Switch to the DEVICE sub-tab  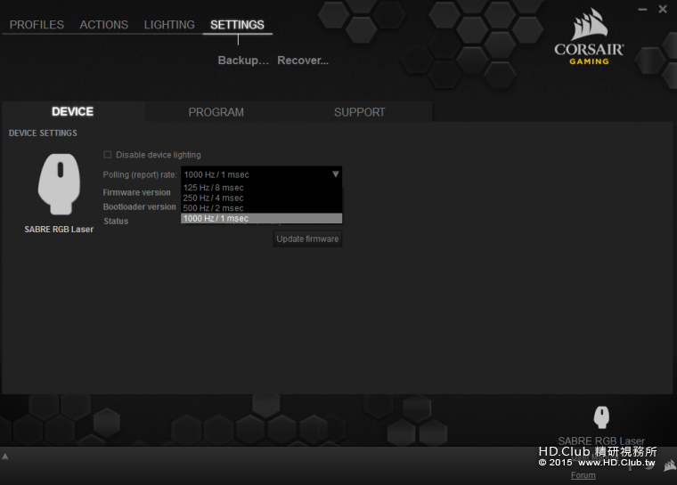[72, 112]
